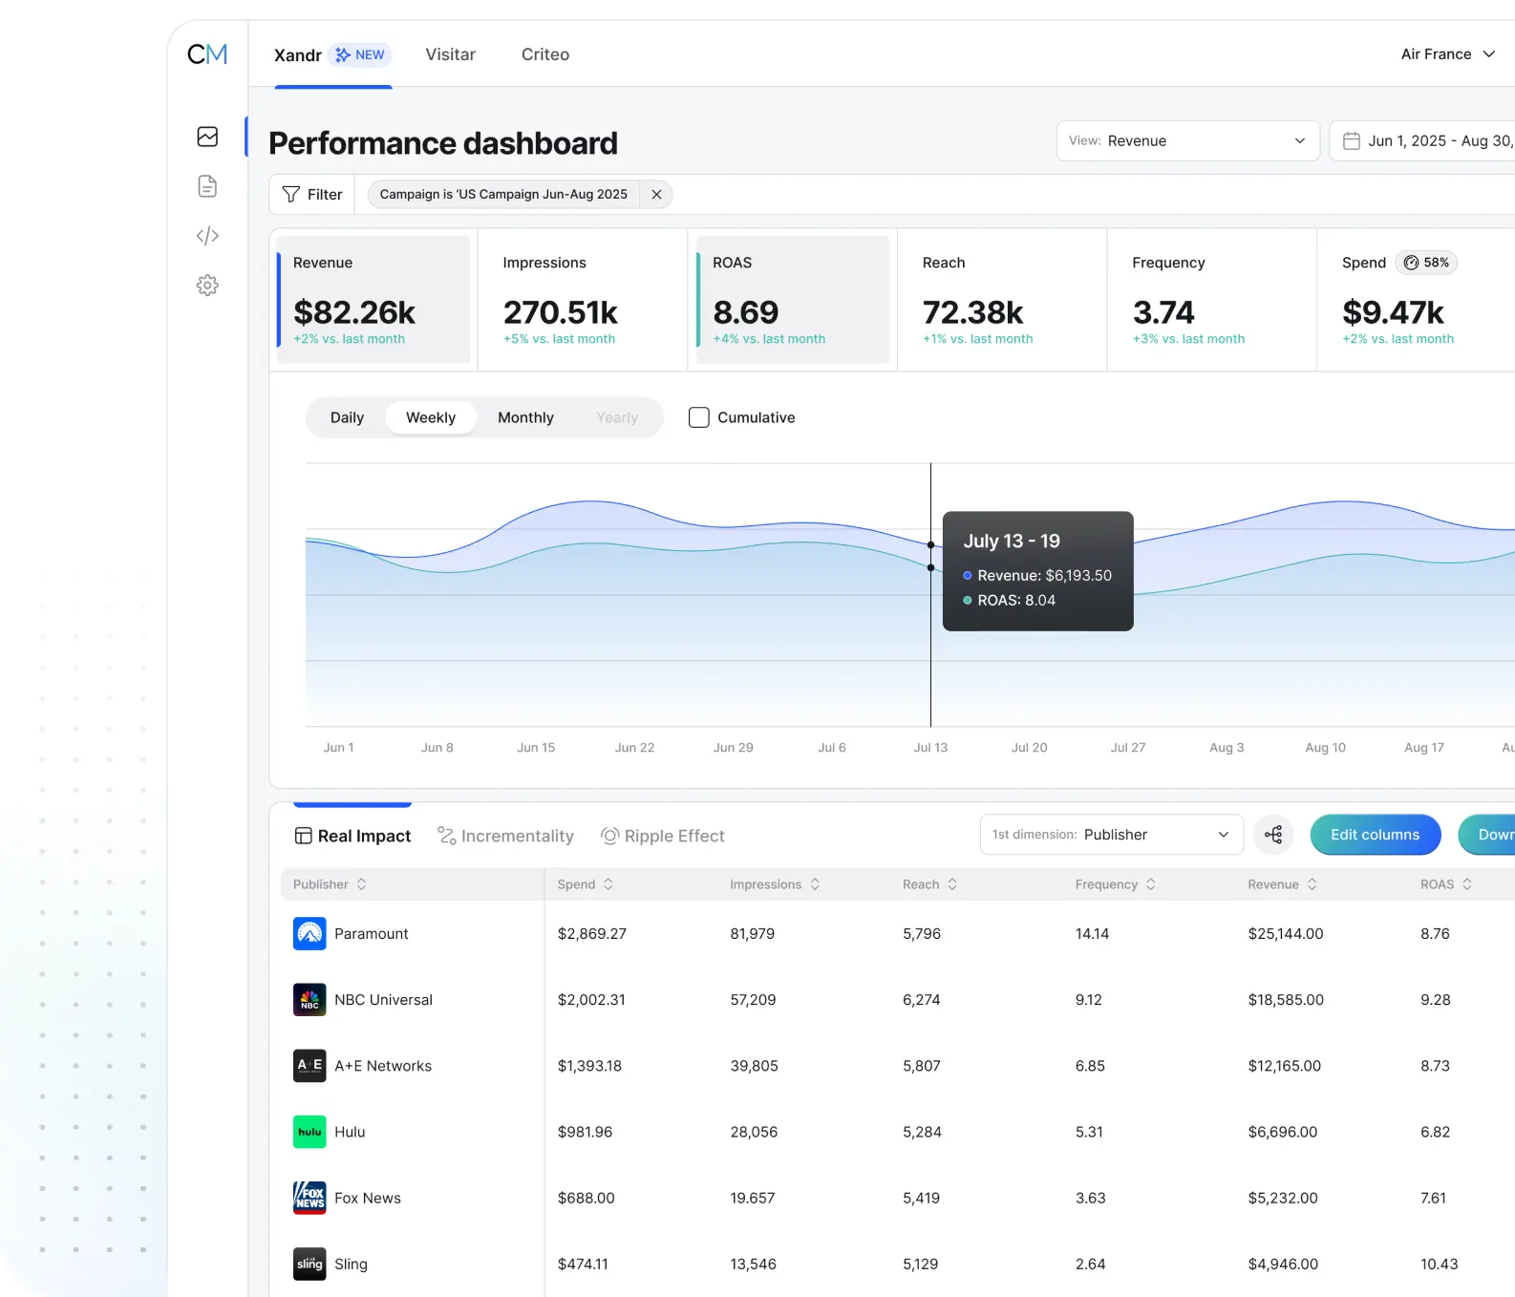The width and height of the screenshot is (1515, 1297).
Task: Click the Paramount publisher logo
Action: (309, 933)
